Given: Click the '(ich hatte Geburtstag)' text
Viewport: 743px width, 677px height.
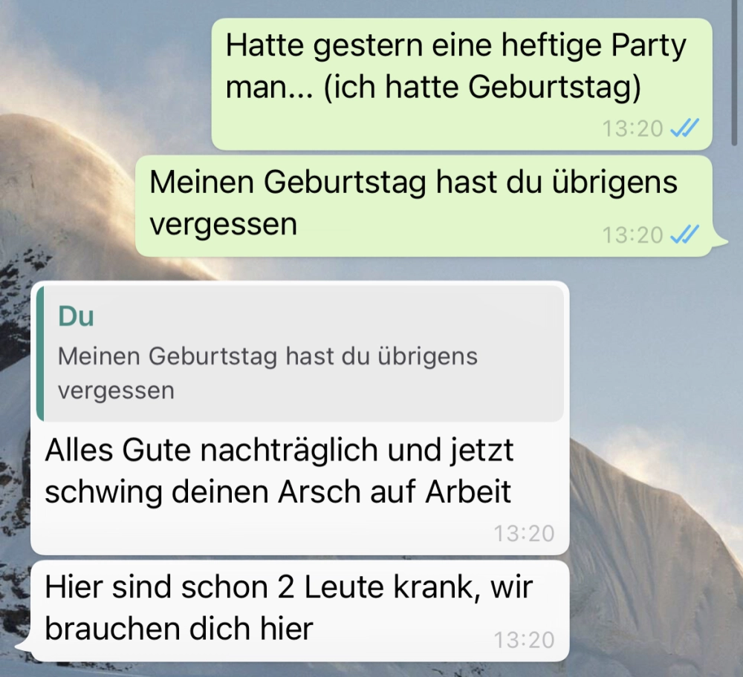Looking at the screenshot, I should pyautogui.click(x=482, y=87).
